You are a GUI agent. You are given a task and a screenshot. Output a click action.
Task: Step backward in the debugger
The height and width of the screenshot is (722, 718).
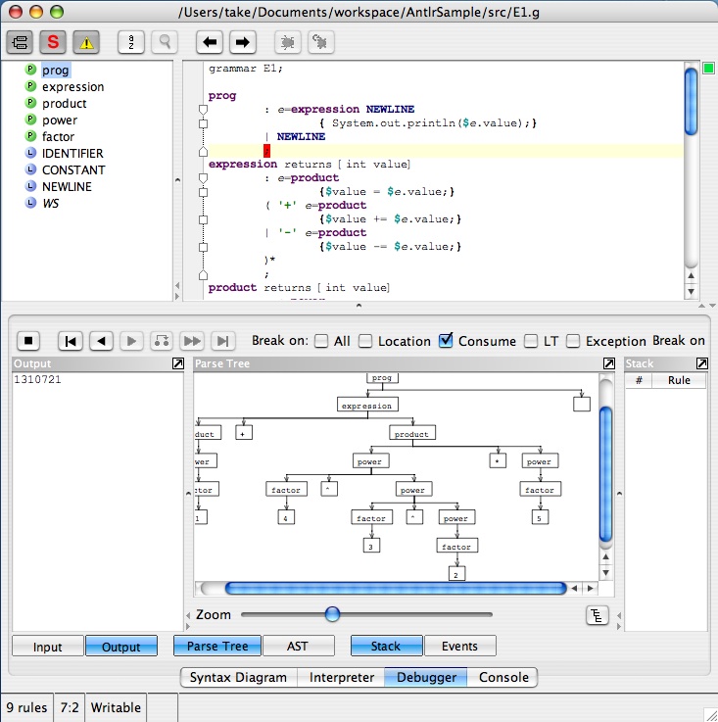(x=101, y=341)
